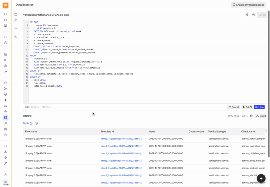The height and width of the screenshot is (187, 270).
Task: Click the Data Explorer page title
Action: pos(24,5)
